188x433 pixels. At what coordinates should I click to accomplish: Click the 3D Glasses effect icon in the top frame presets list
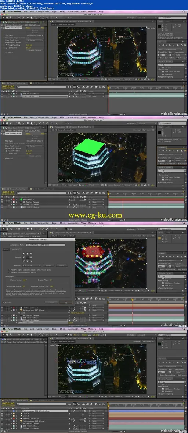point(163,74)
